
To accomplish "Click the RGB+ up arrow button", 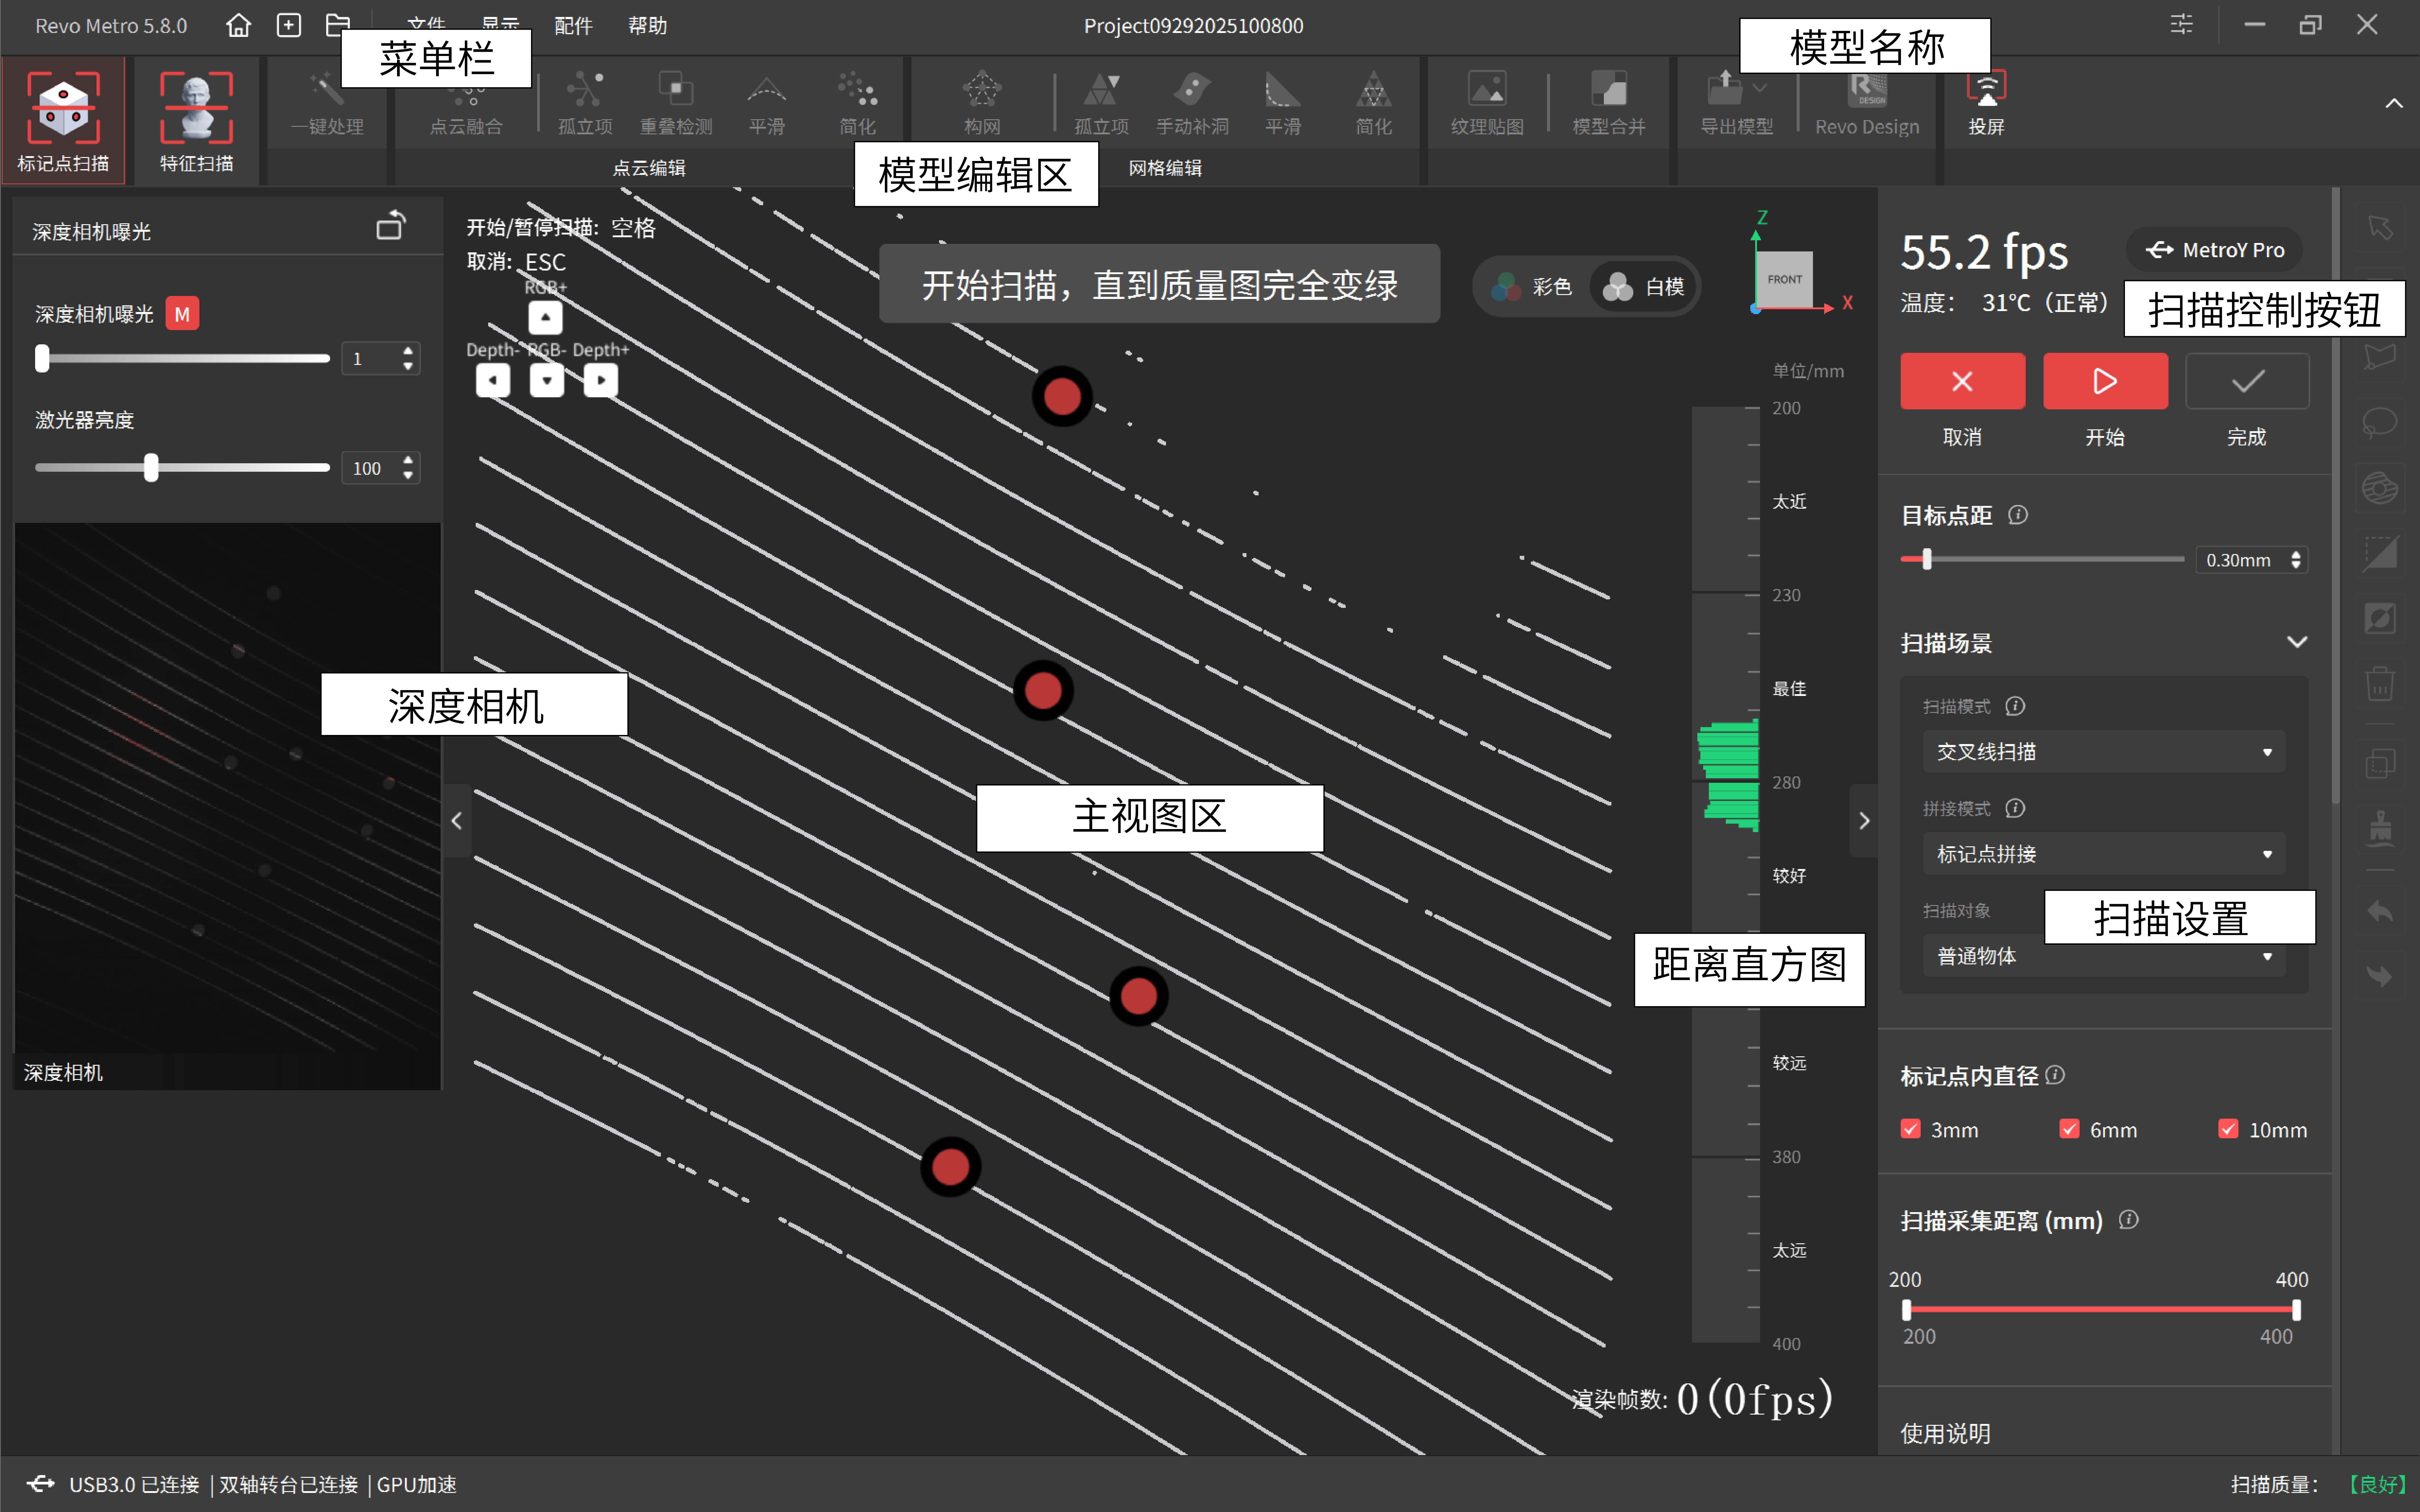I will (545, 318).
